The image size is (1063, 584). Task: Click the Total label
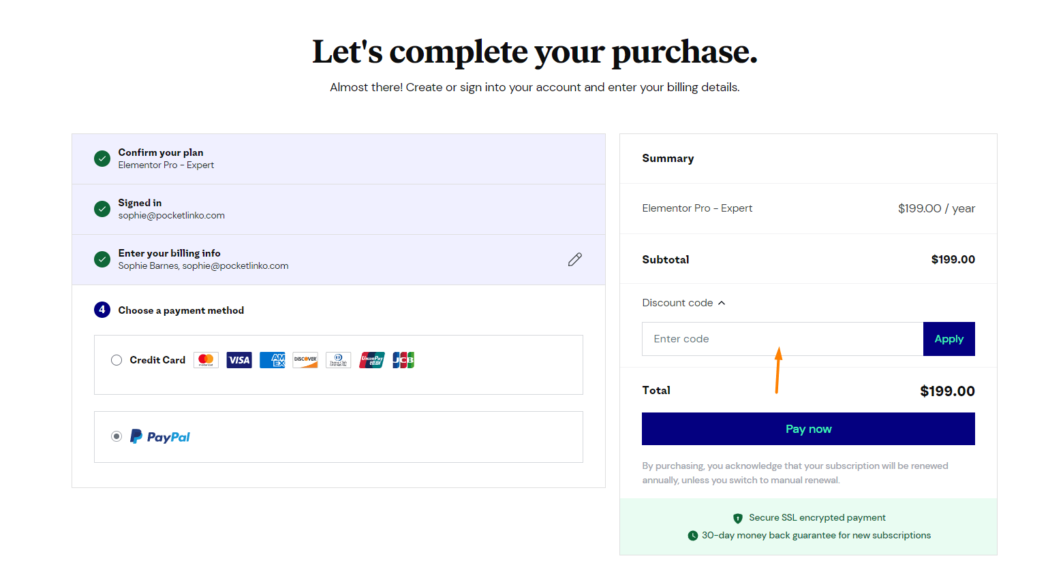[x=656, y=390]
